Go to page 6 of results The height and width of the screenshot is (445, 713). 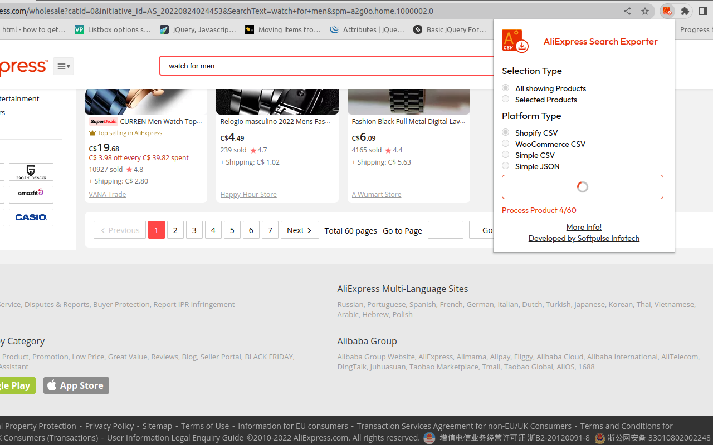251,230
